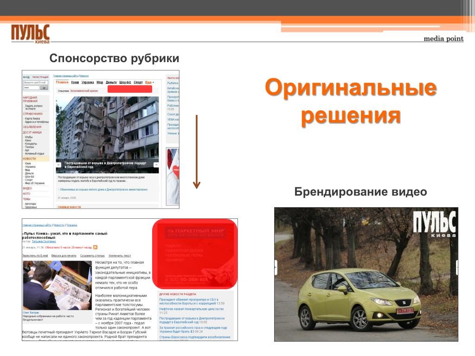This screenshot has height=356, width=475.
Task: Open the Деньги tab in the top news bar
Action: tap(111, 83)
